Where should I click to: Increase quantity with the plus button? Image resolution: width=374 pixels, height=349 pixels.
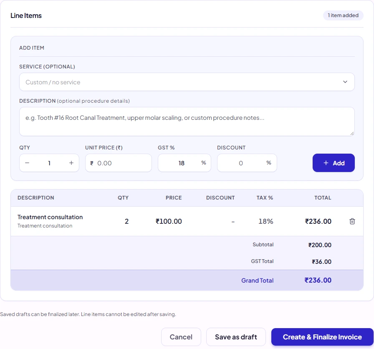pyautogui.click(x=71, y=163)
